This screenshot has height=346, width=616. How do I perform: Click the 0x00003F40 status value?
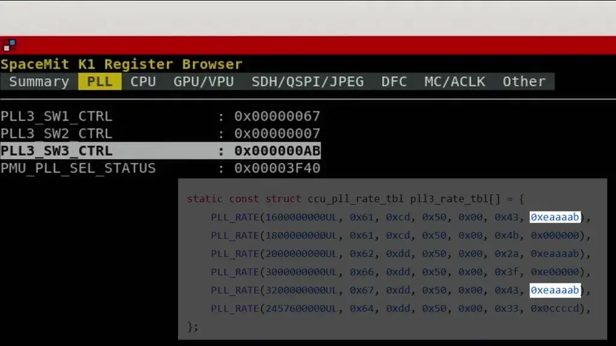277,168
